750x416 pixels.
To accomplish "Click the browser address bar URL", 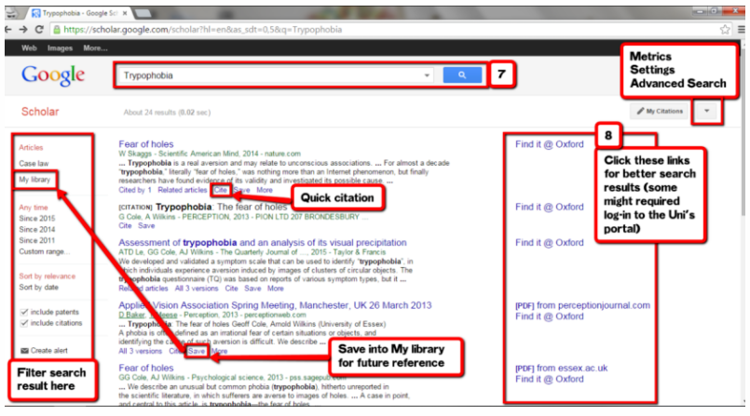I will (203, 30).
